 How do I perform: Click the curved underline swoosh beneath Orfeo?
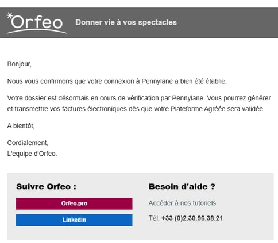point(37,31)
